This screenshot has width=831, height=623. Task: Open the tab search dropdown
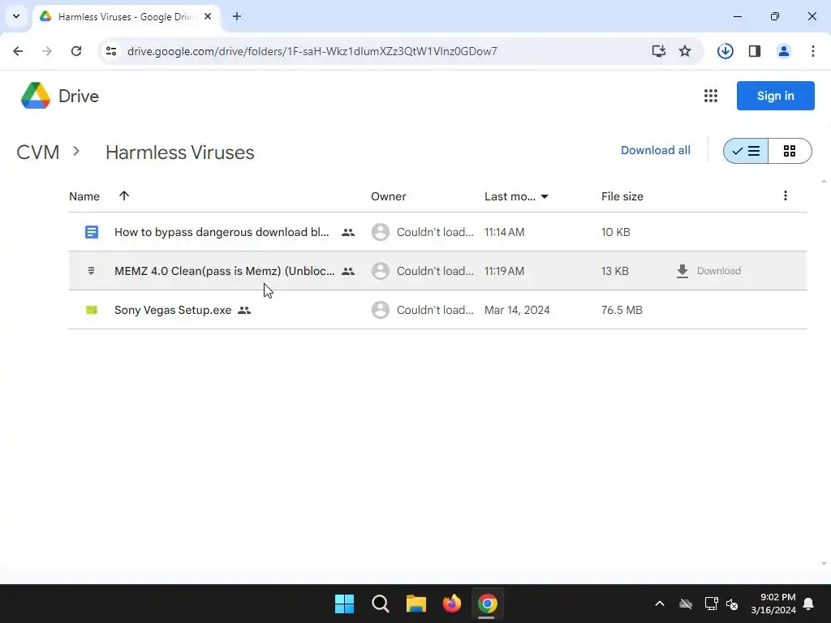[16, 16]
